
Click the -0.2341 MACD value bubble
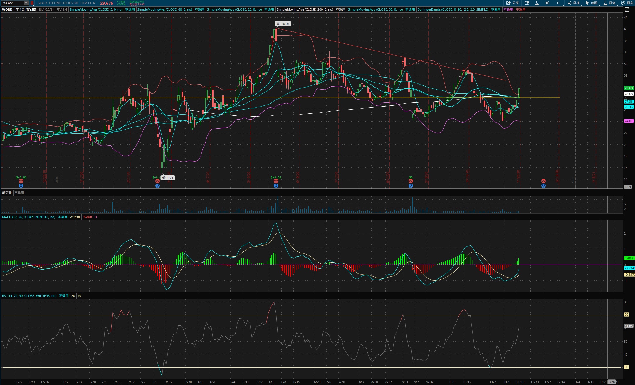pos(629,268)
